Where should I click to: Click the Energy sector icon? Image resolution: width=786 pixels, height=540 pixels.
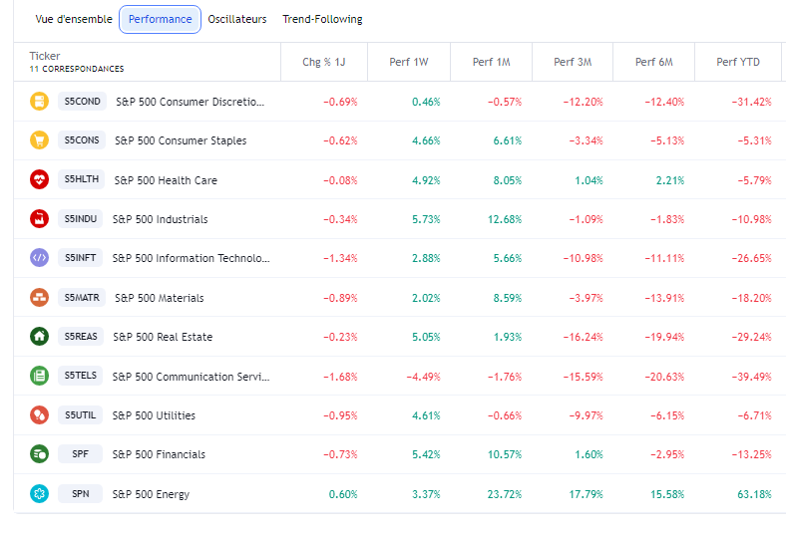tap(39, 494)
